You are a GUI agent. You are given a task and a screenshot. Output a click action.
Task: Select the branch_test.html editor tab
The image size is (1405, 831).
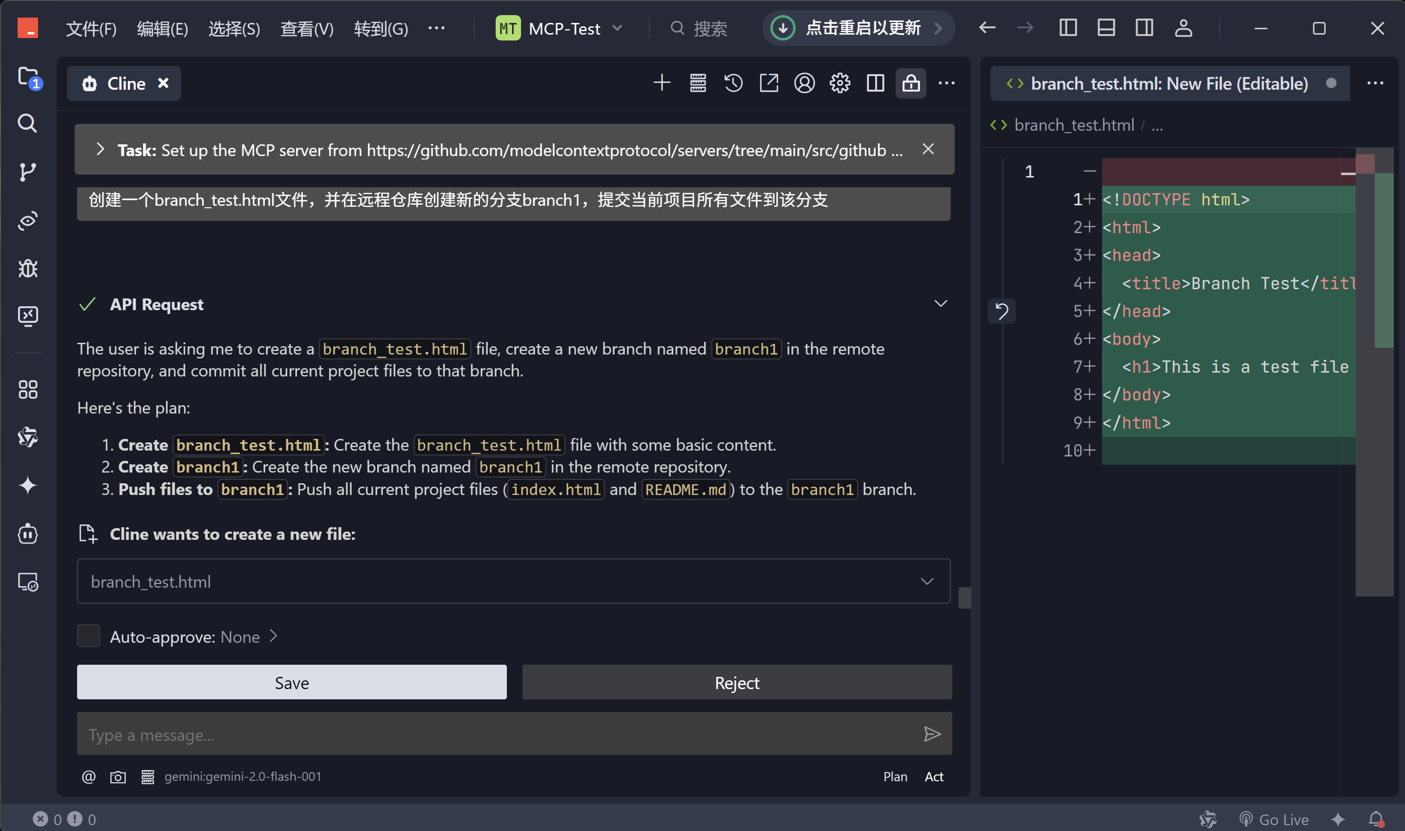(x=1169, y=83)
